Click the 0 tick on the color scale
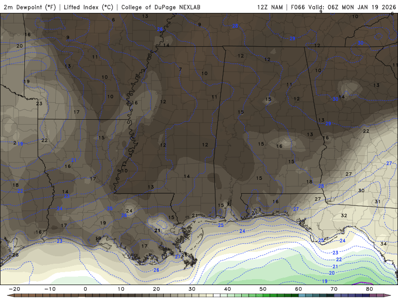 coord(85,289)
